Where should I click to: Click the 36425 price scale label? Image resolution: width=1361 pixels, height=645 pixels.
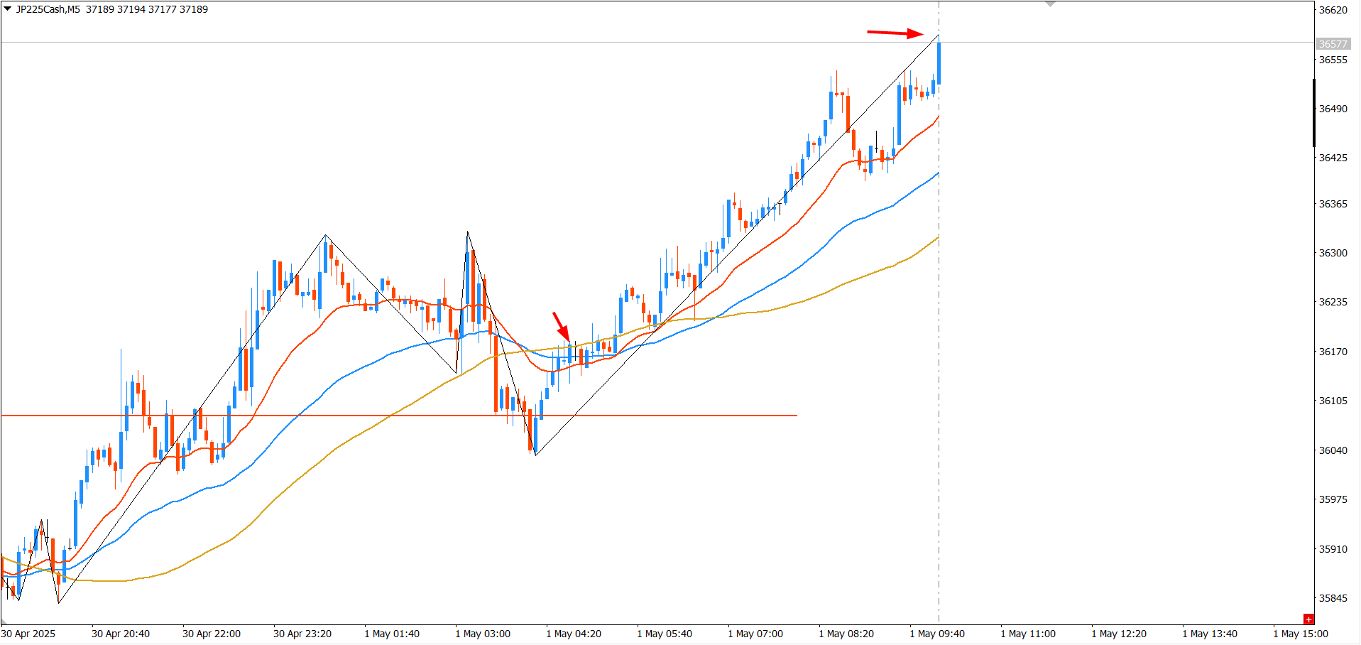click(1333, 158)
